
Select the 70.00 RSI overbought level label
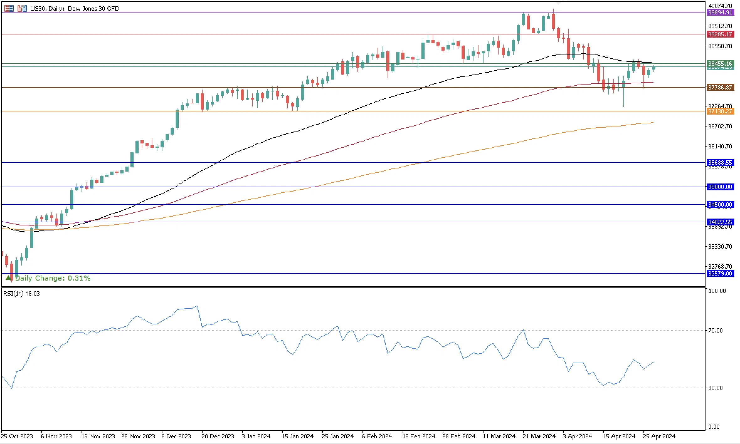[x=715, y=330]
